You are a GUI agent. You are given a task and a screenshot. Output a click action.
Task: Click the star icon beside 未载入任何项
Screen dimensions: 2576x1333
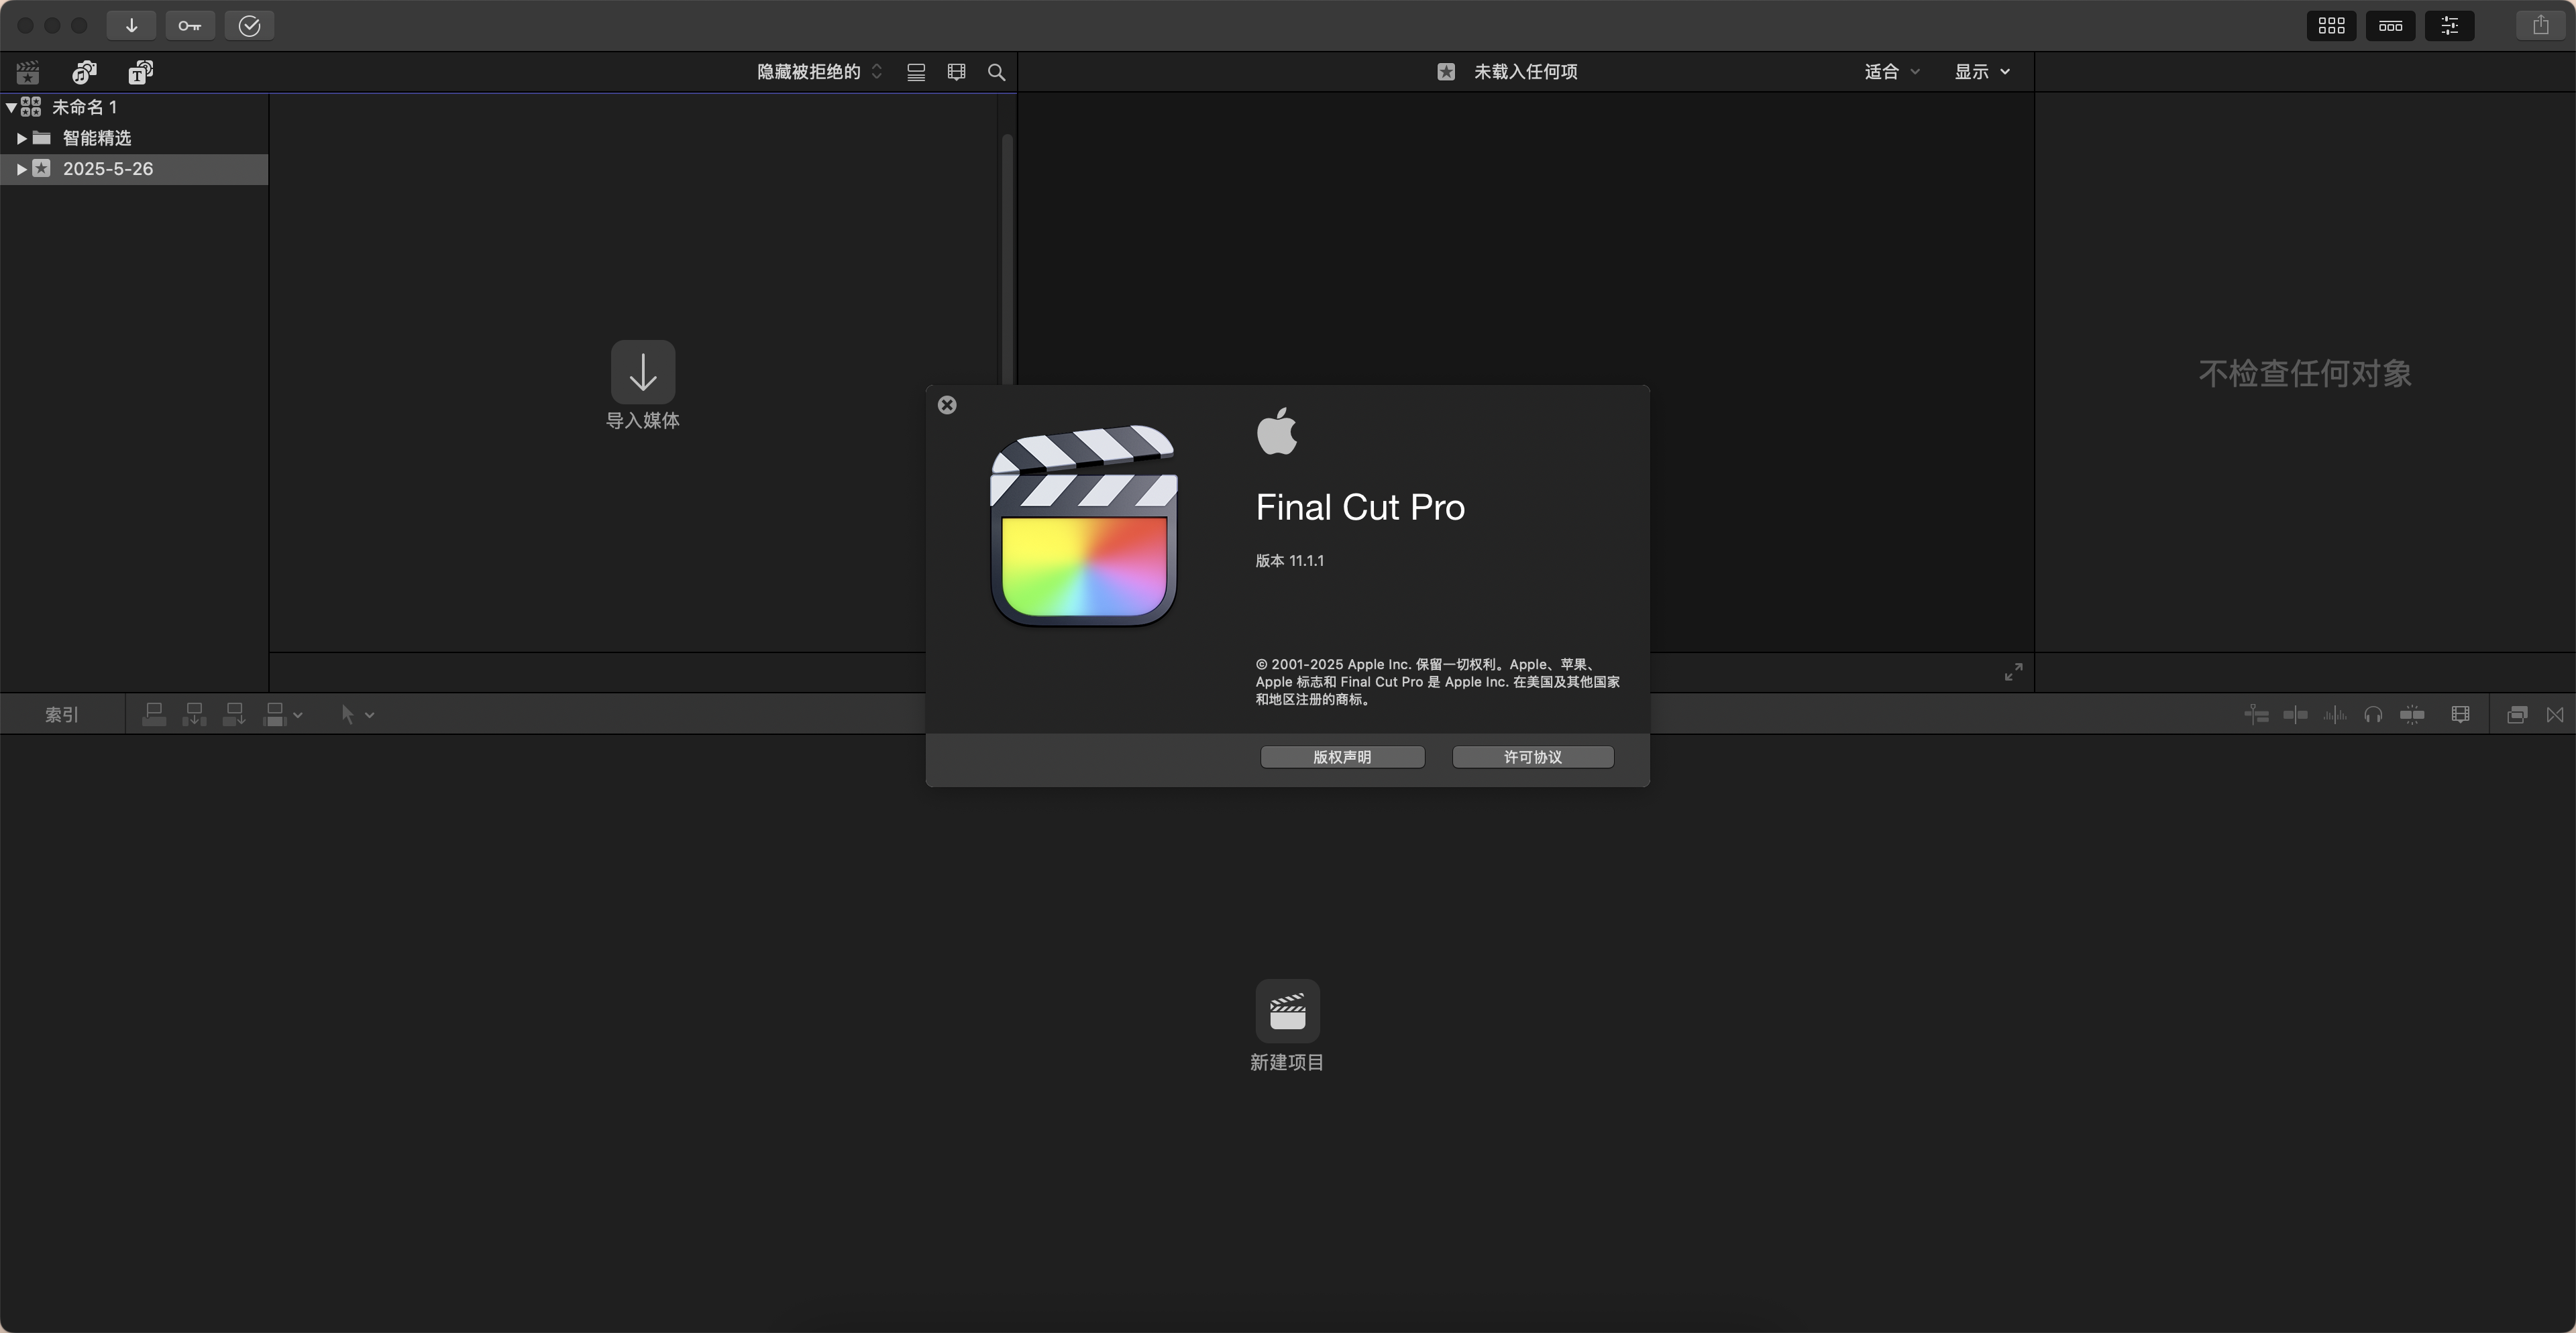click(1446, 72)
